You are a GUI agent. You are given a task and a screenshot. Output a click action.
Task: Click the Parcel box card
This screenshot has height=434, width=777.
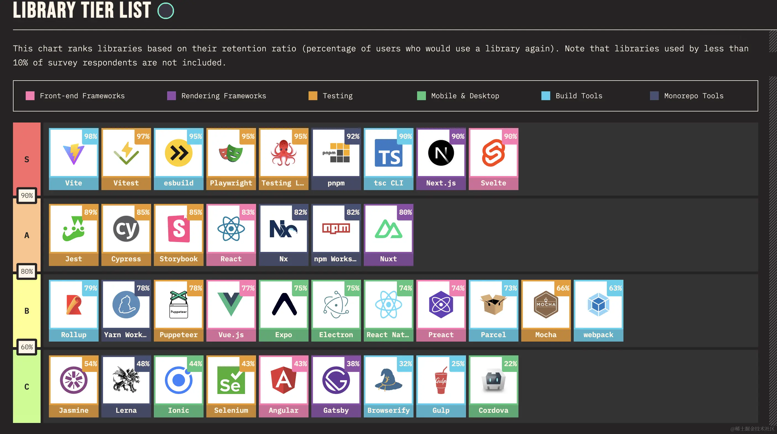click(494, 311)
